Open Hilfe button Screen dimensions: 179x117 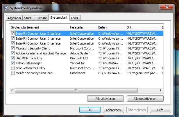[x=160, y=110]
